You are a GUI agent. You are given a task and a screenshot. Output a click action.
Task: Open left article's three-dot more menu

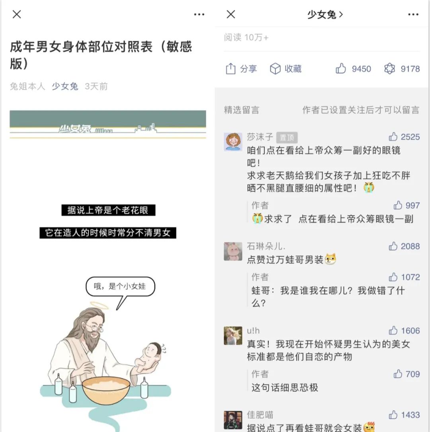pyautogui.click(x=199, y=14)
